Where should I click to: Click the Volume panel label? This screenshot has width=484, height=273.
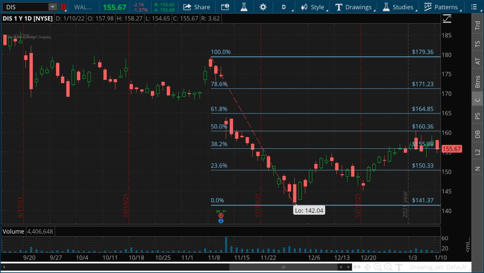[x=13, y=231]
